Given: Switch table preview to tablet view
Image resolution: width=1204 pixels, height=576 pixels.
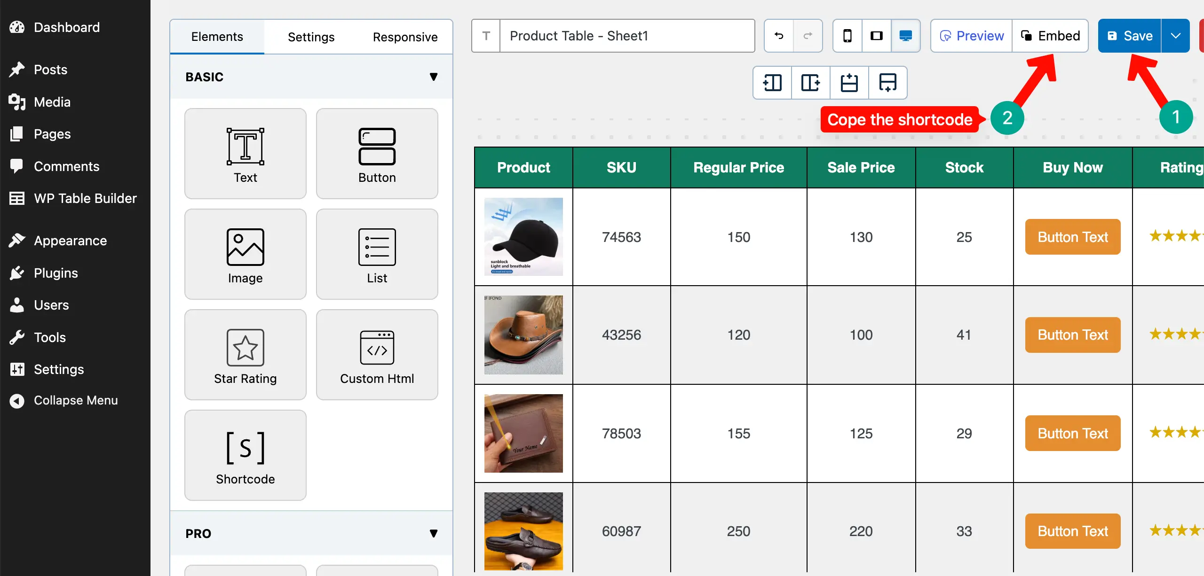Looking at the screenshot, I should point(877,36).
